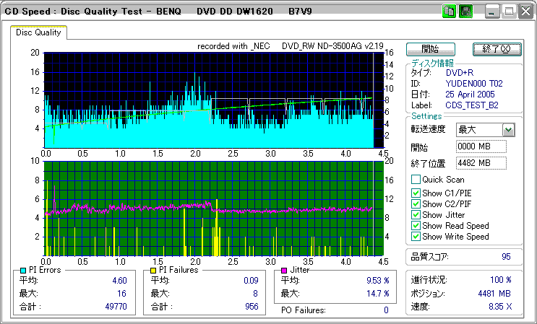Click the magenta Jitter legend square
The height and width of the screenshot is (324, 537).
pyautogui.click(x=283, y=270)
